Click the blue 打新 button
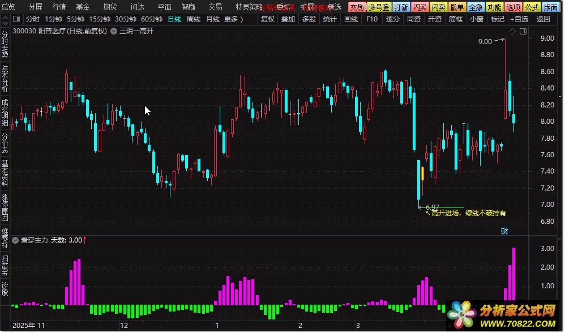This screenshot has height=333, width=565. 401,7
